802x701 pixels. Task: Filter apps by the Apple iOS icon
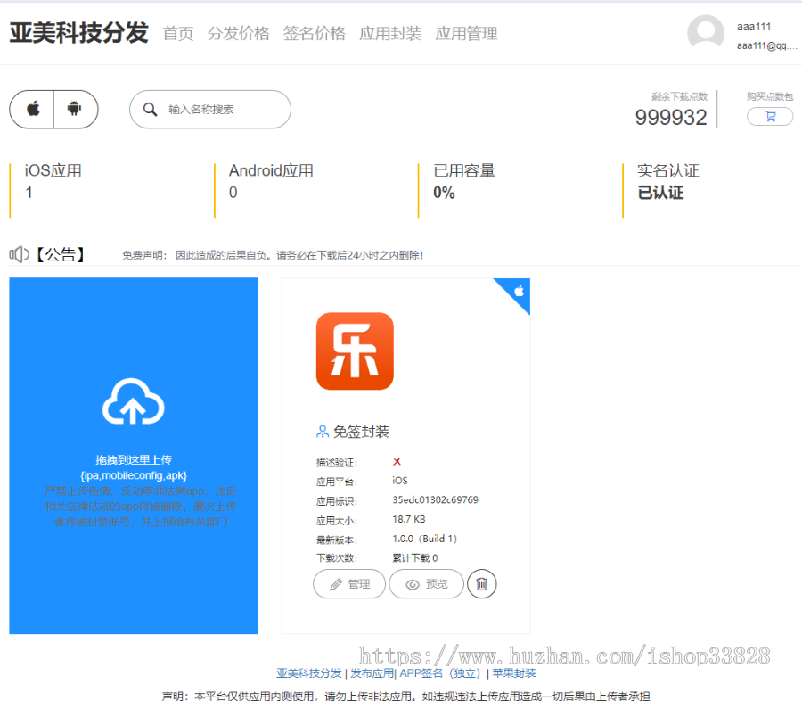point(32,109)
